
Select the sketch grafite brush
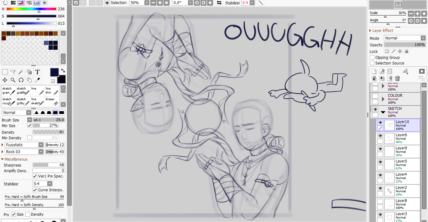click(x=23, y=90)
